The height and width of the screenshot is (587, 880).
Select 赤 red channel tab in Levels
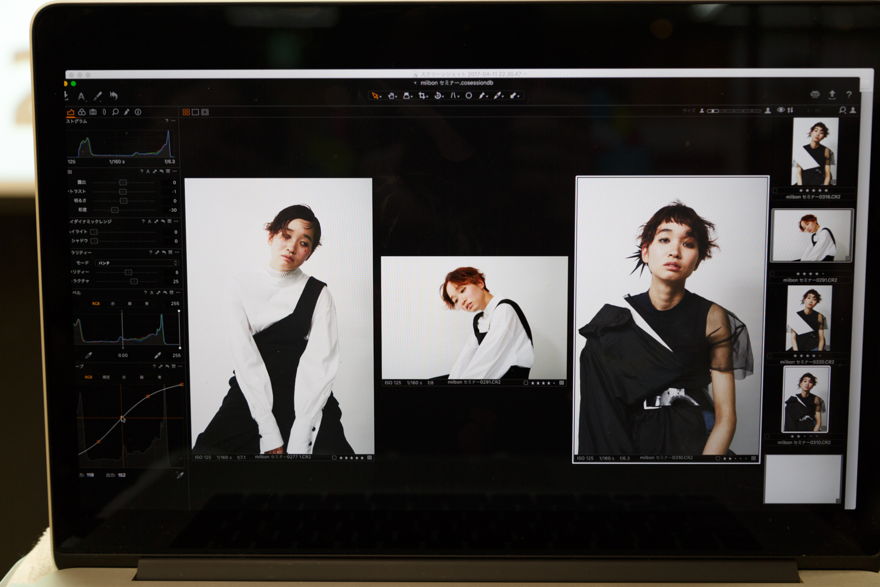[113, 304]
